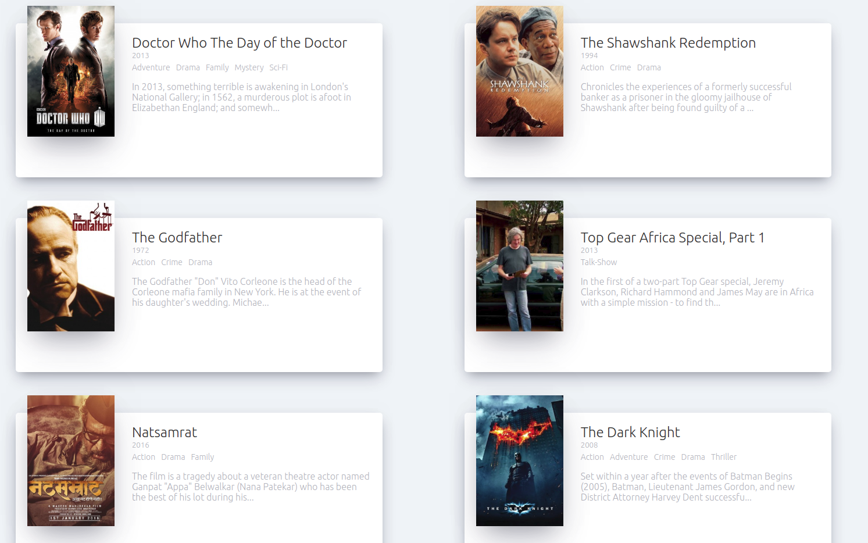The width and height of the screenshot is (868, 543).
Task: Open the Top Gear Africa Special poster
Action: 520,266
